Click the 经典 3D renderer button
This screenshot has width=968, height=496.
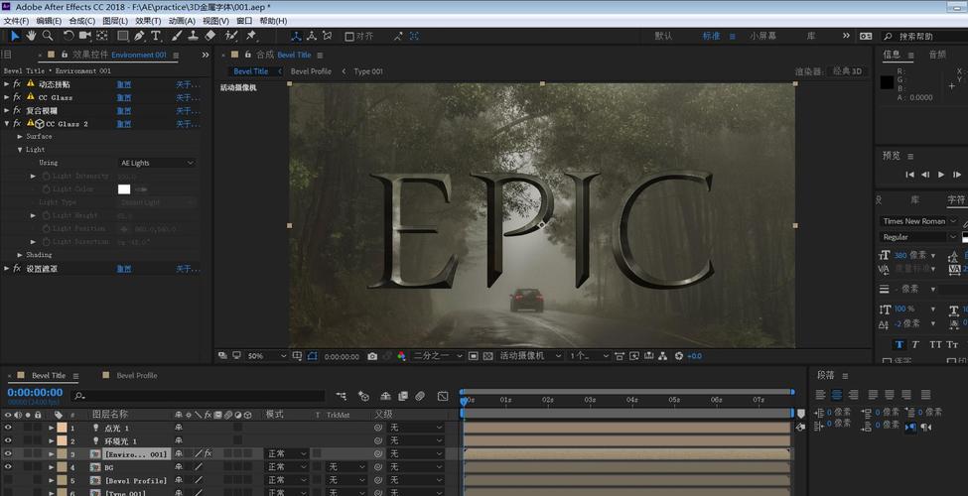pyautogui.click(x=849, y=71)
